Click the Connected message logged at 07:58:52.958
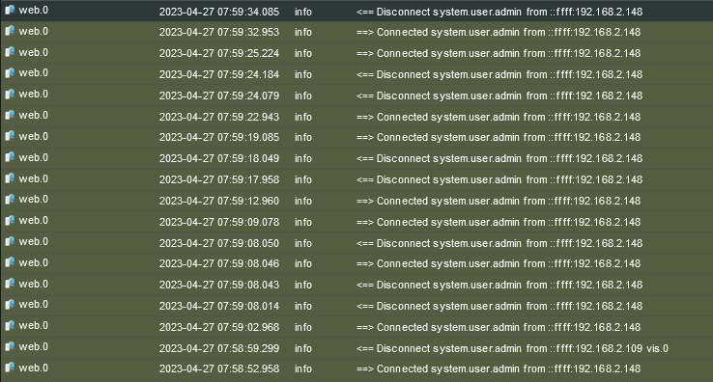Viewport: 713px width, 382px height. (499, 368)
